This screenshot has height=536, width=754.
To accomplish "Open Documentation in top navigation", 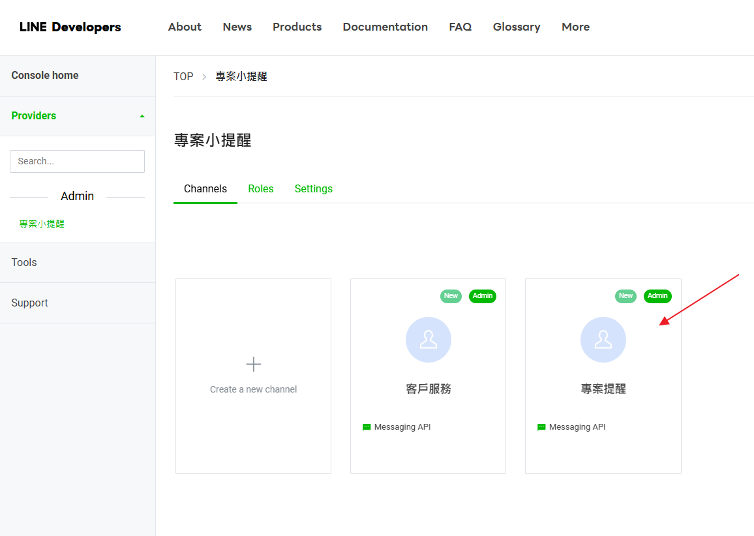I will point(385,27).
